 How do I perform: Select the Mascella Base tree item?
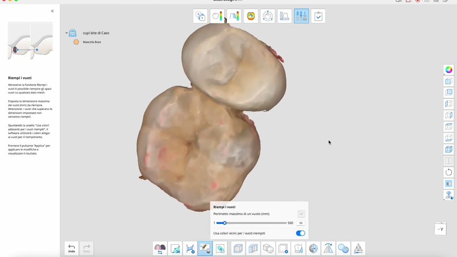pyautogui.click(x=92, y=42)
